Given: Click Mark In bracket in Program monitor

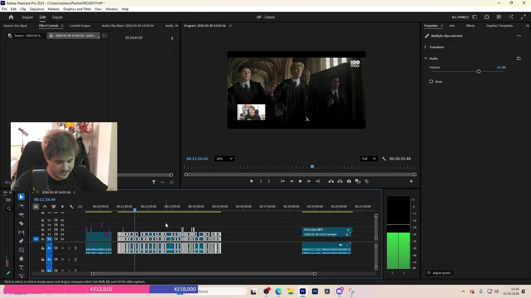Looking at the screenshot, I should point(261,181).
